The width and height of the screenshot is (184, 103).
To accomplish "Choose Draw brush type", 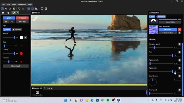I will point(7,30).
